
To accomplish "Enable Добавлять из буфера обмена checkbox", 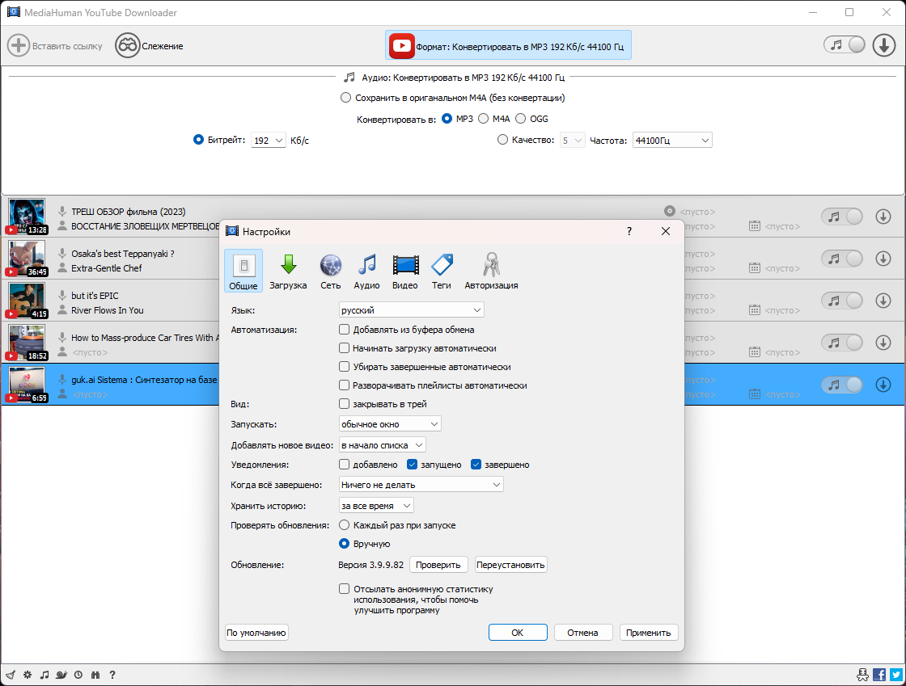I will pyautogui.click(x=345, y=330).
